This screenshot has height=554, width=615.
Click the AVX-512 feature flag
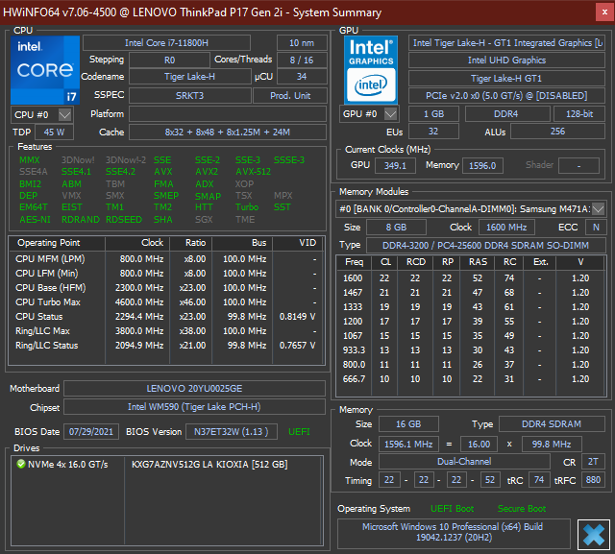[x=254, y=172]
